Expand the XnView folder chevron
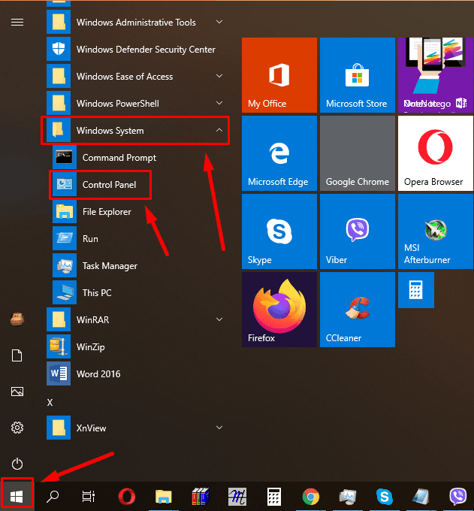474x511 pixels. [219, 428]
